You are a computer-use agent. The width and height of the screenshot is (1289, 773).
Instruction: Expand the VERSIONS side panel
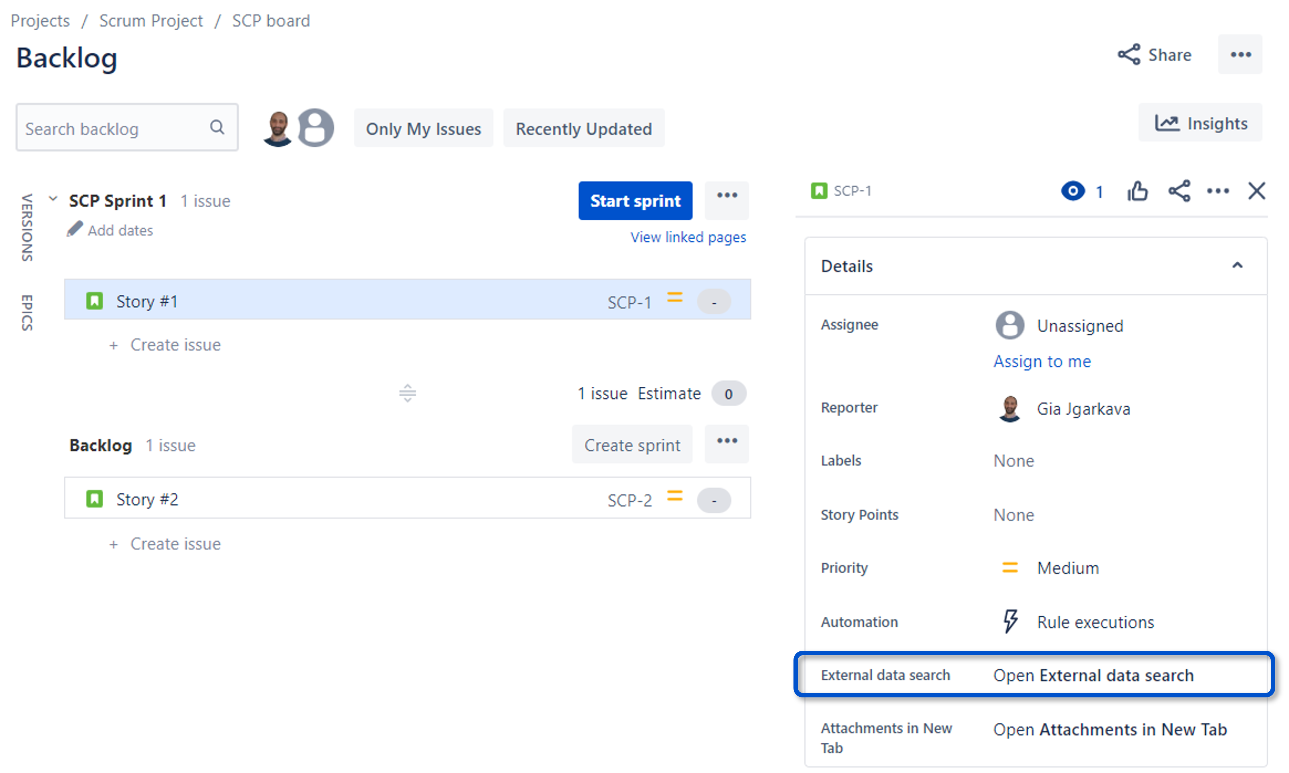(x=27, y=228)
